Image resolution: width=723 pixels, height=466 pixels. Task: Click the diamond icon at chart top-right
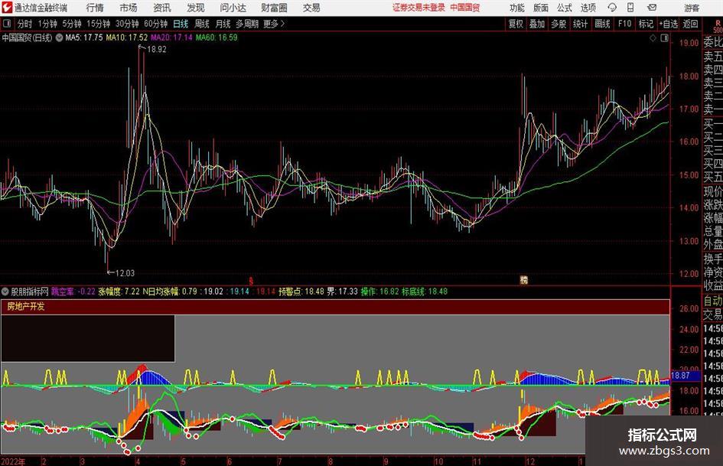(653, 38)
